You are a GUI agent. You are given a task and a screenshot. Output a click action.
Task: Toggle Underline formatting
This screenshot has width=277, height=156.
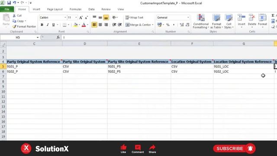click(53, 25)
